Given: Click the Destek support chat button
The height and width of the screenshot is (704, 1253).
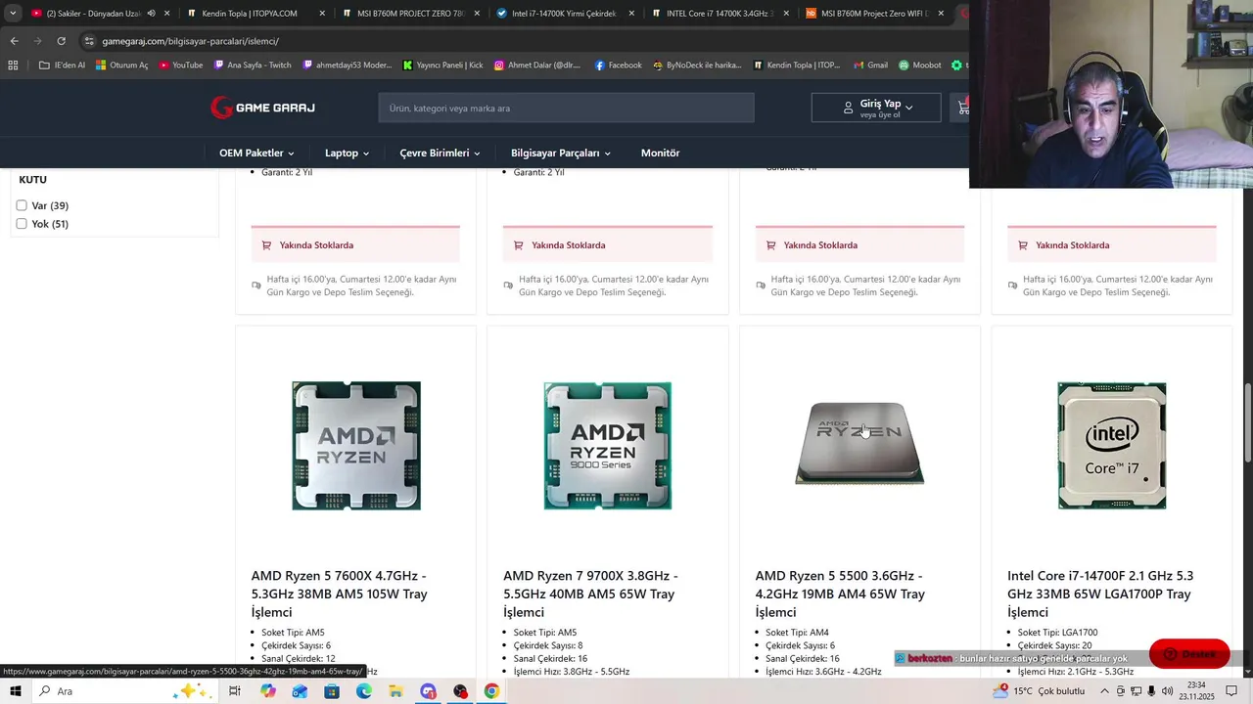Looking at the screenshot, I should click(1189, 654).
